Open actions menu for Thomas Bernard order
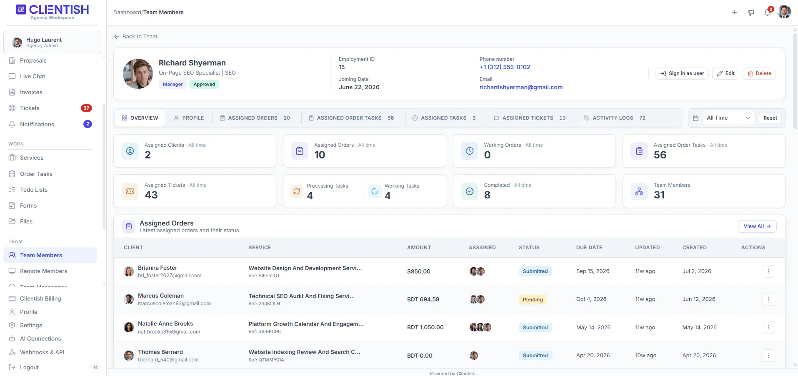The width and height of the screenshot is (798, 376). click(769, 356)
